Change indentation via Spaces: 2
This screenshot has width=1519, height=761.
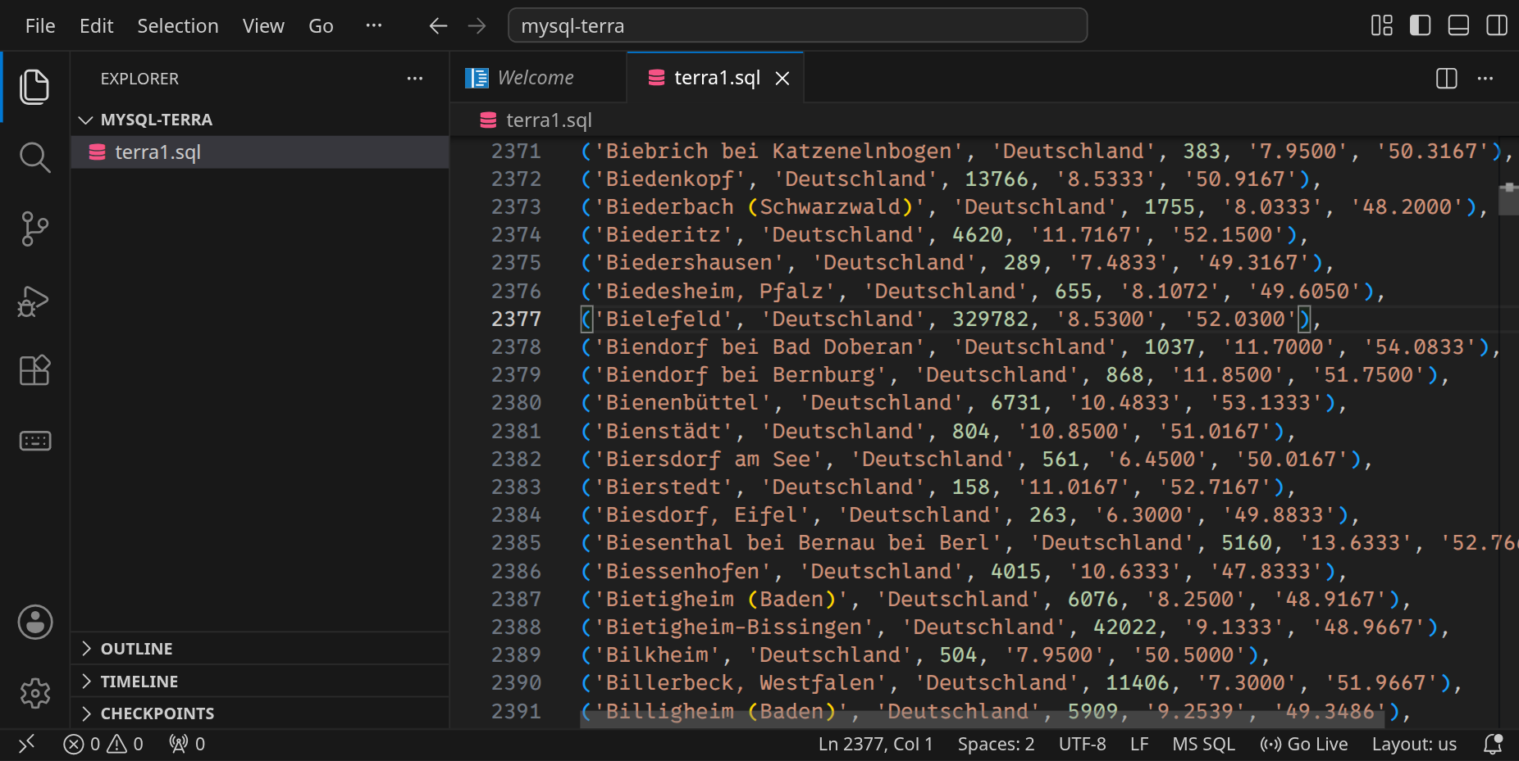point(996,744)
